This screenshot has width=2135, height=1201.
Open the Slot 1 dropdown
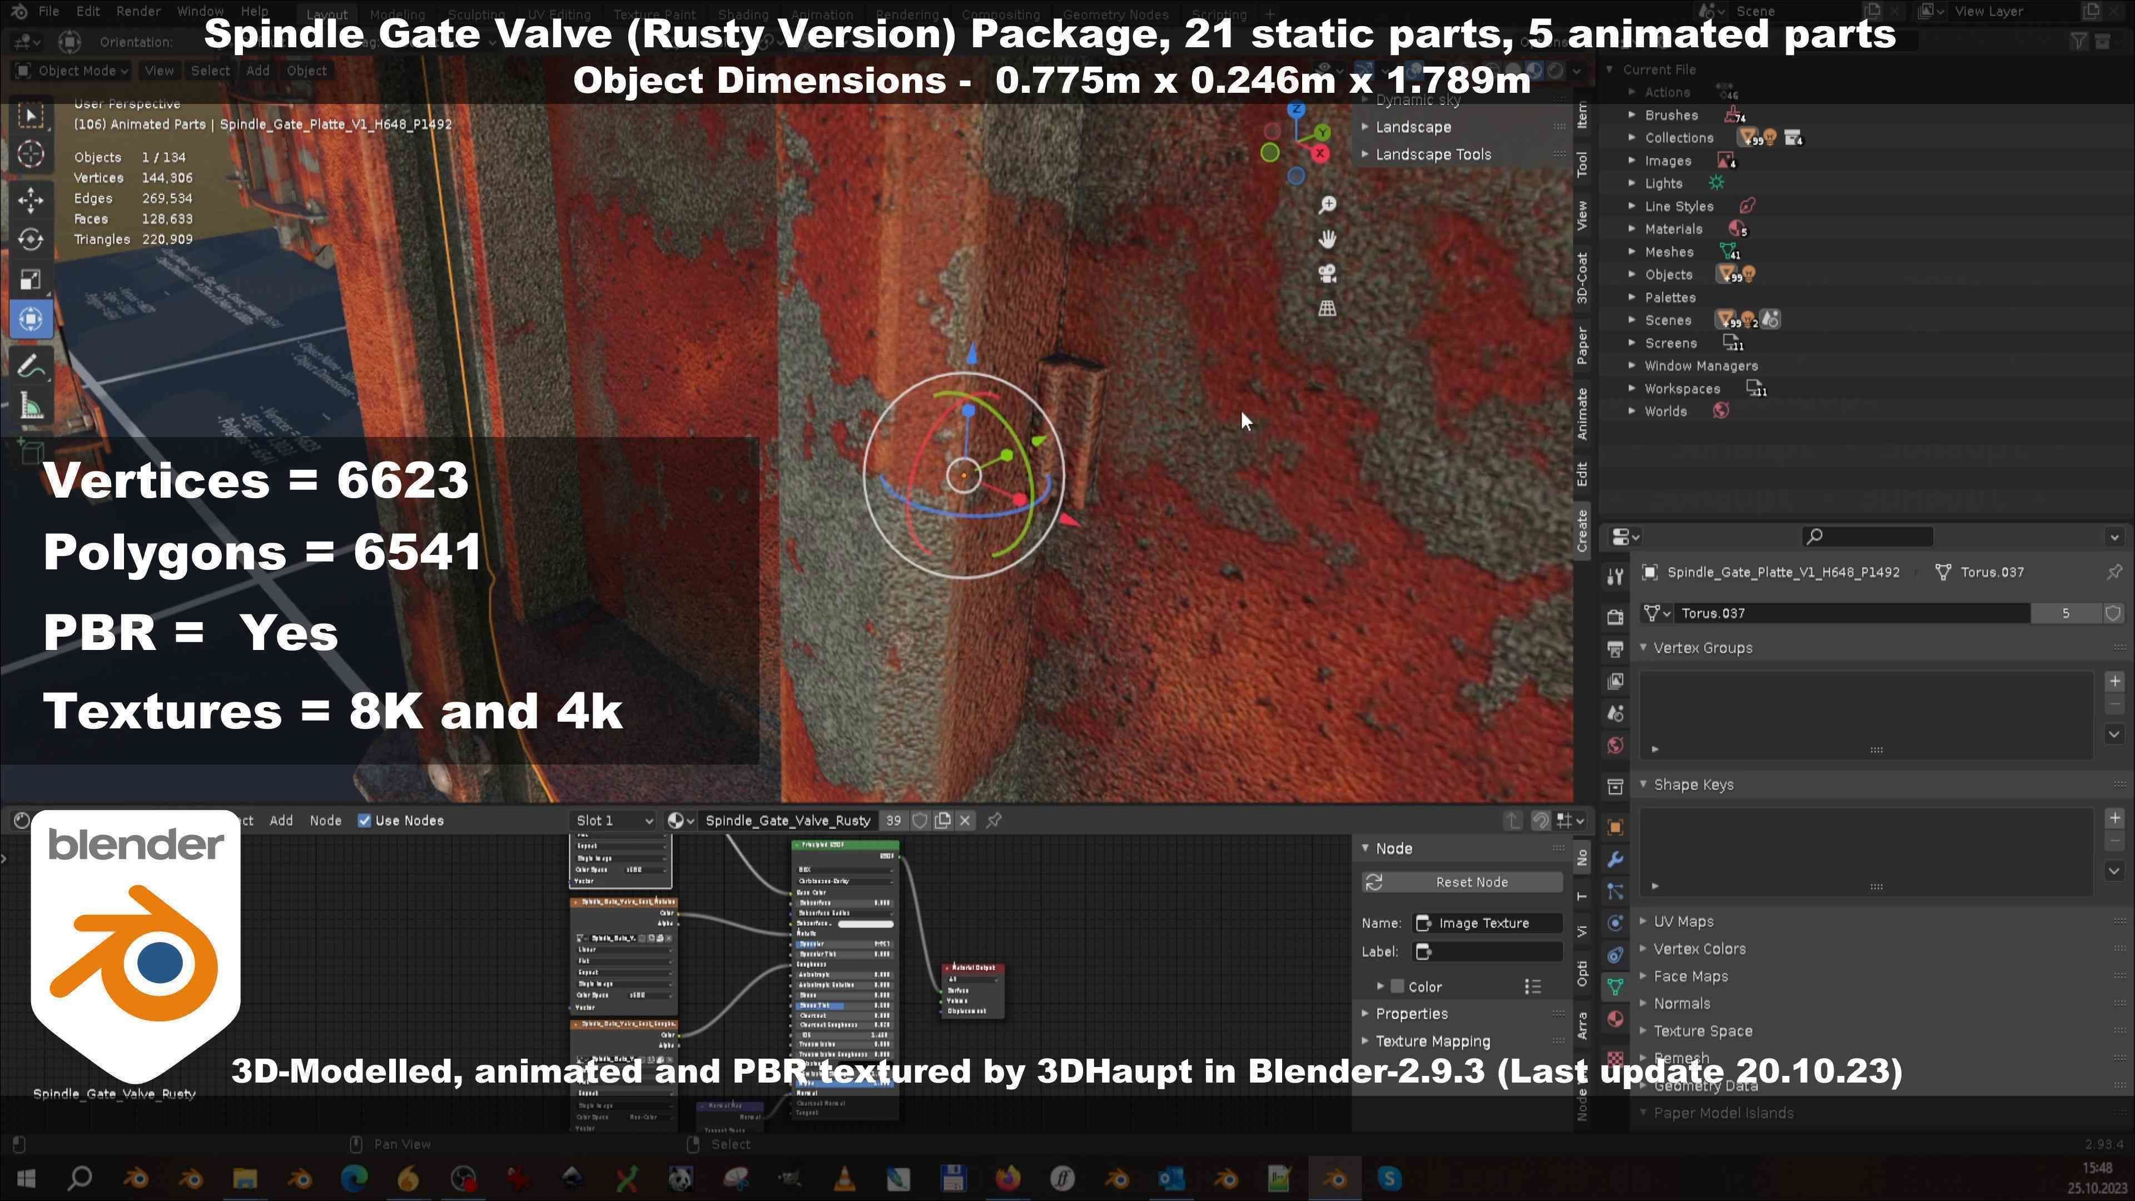click(613, 821)
